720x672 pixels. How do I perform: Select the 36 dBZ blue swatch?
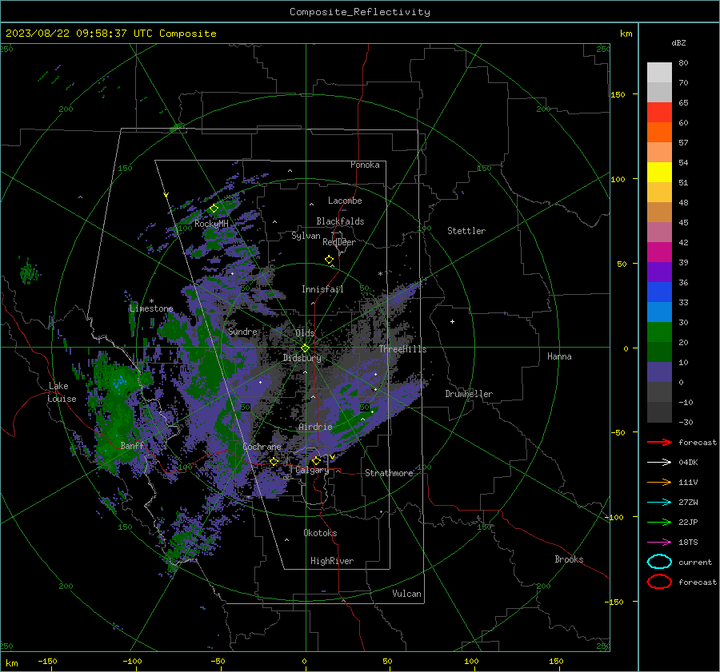659,292
